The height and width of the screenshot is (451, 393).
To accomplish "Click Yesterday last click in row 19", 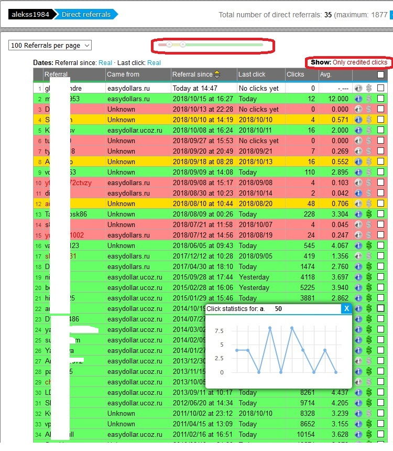I will coord(254,277).
